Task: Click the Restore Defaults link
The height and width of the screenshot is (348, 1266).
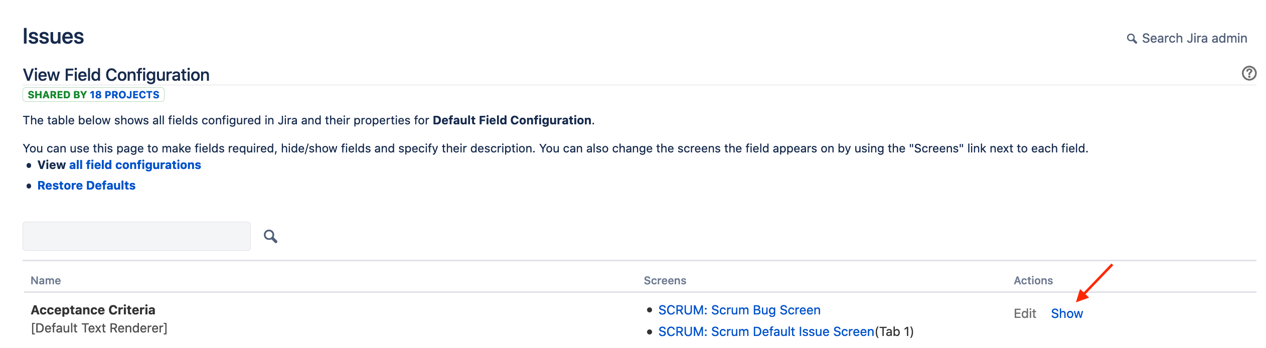Action: pyautogui.click(x=86, y=186)
